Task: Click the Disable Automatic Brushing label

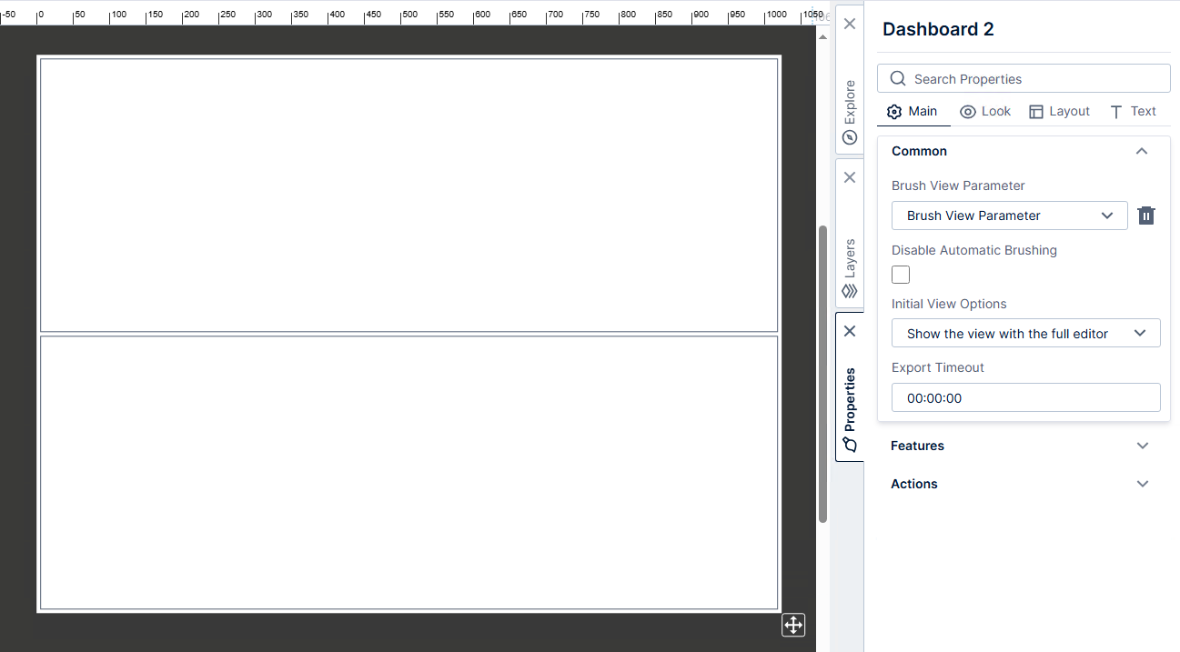Action: point(974,250)
